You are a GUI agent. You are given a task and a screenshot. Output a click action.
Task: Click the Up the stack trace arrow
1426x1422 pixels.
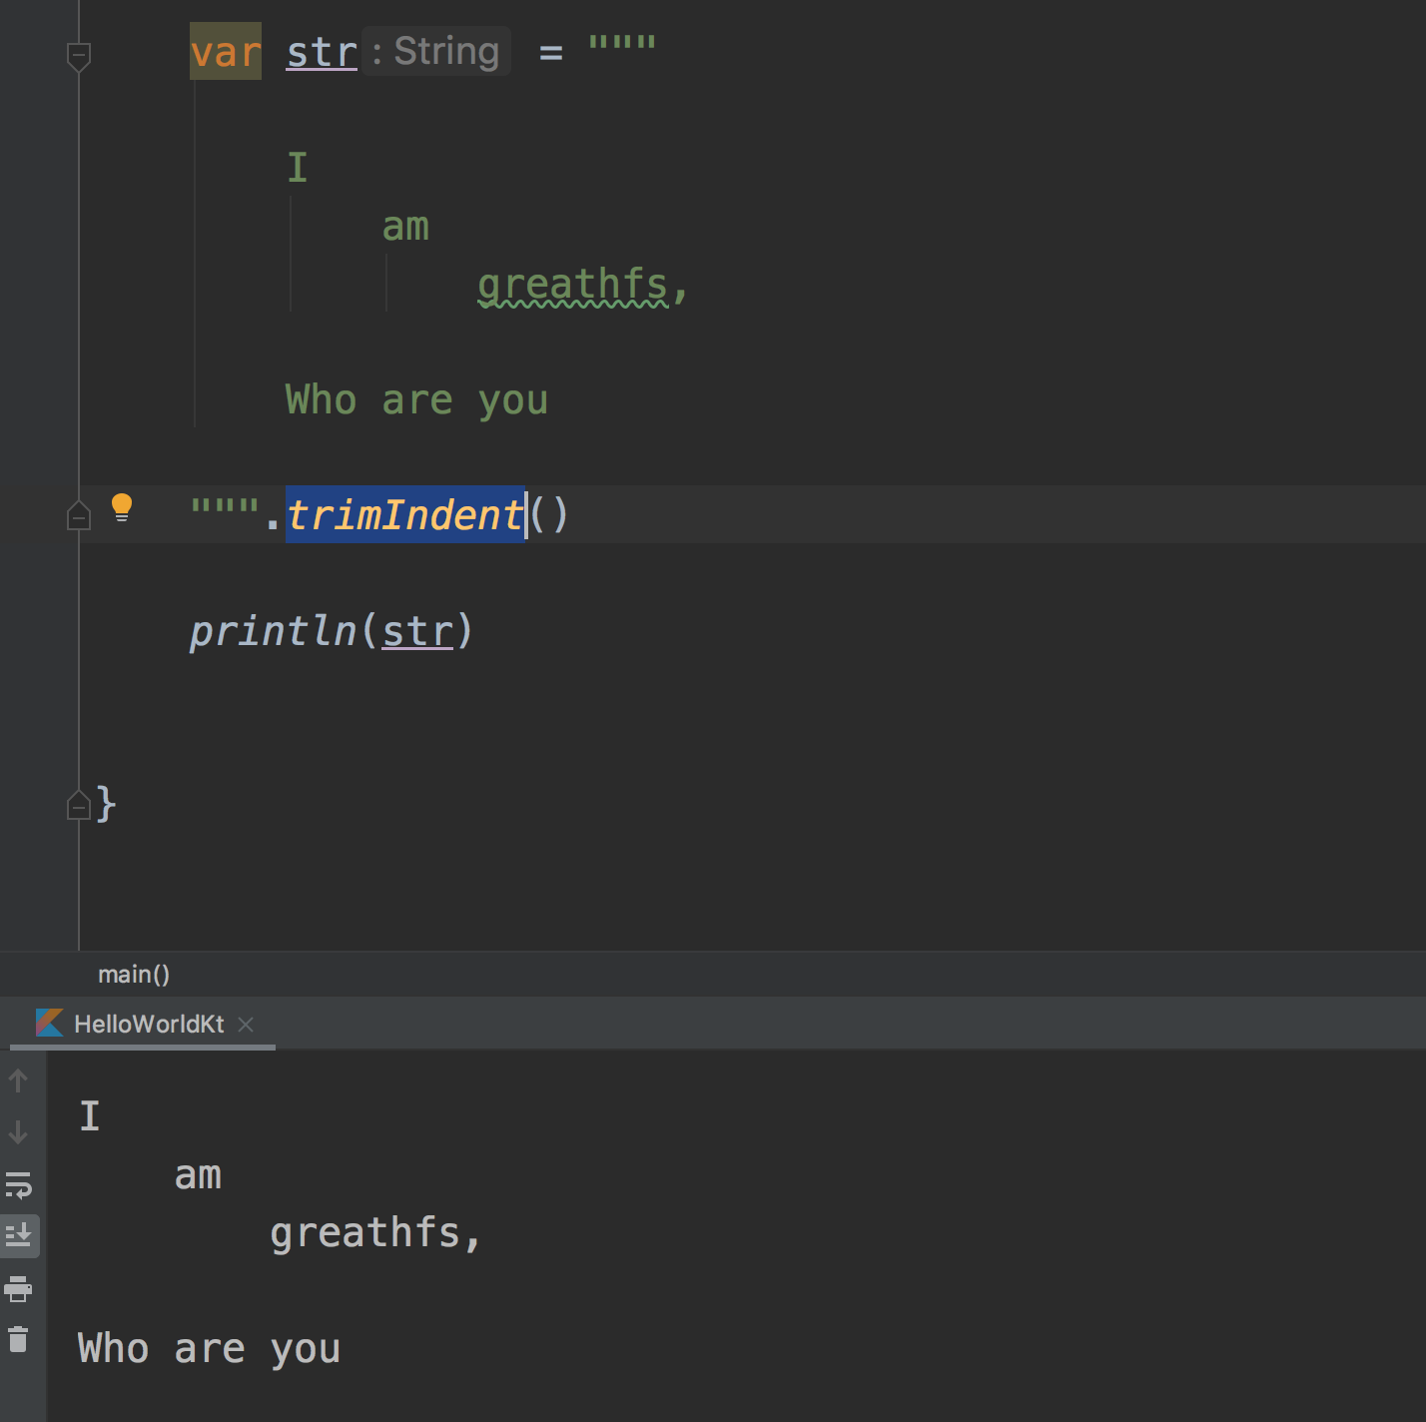click(x=18, y=1079)
